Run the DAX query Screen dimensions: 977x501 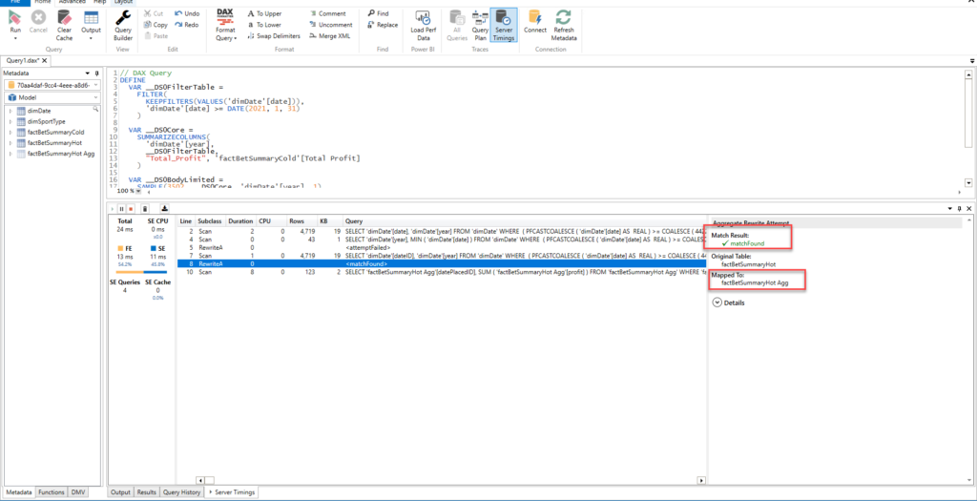15,23
